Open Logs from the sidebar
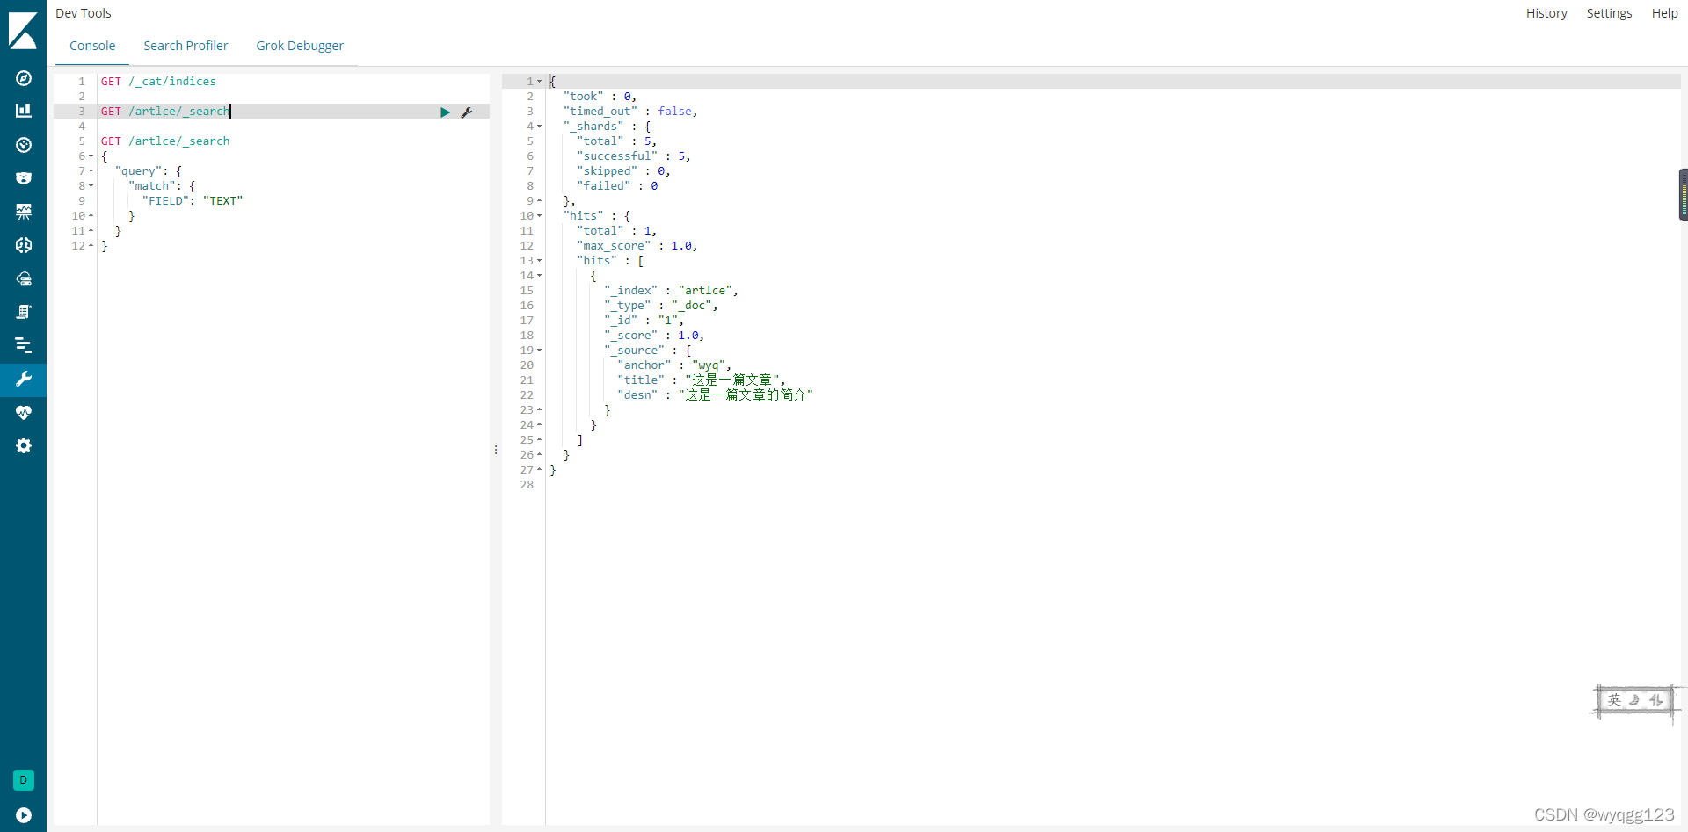The width and height of the screenshot is (1688, 832). tap(24, 312)
